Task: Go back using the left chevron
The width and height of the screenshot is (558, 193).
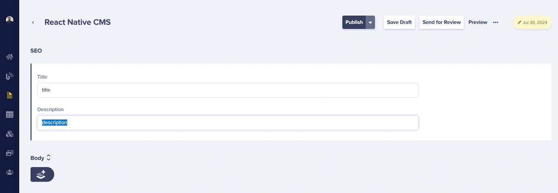Action: [33, 22]
